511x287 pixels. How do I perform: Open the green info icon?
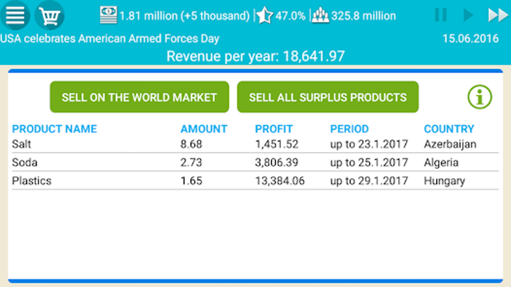click(x=480, y=97)
